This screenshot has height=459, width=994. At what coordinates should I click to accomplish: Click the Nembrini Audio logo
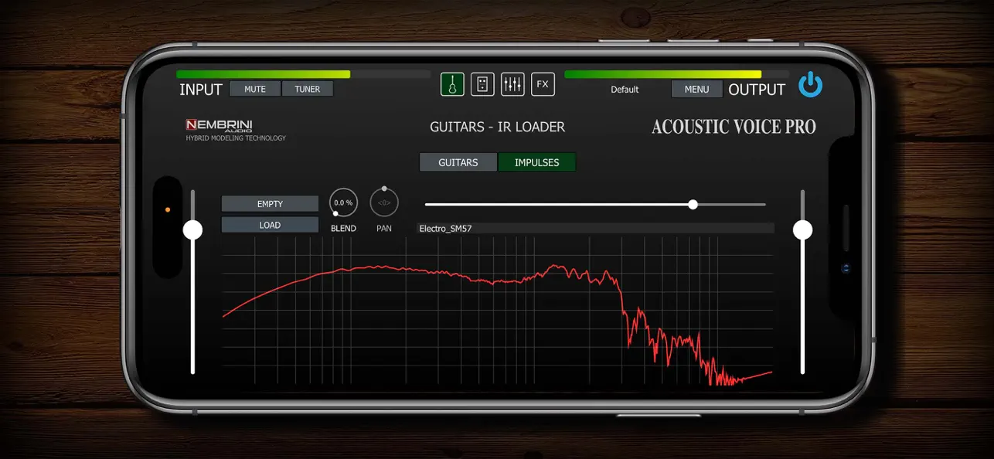[x=219, y=125]
